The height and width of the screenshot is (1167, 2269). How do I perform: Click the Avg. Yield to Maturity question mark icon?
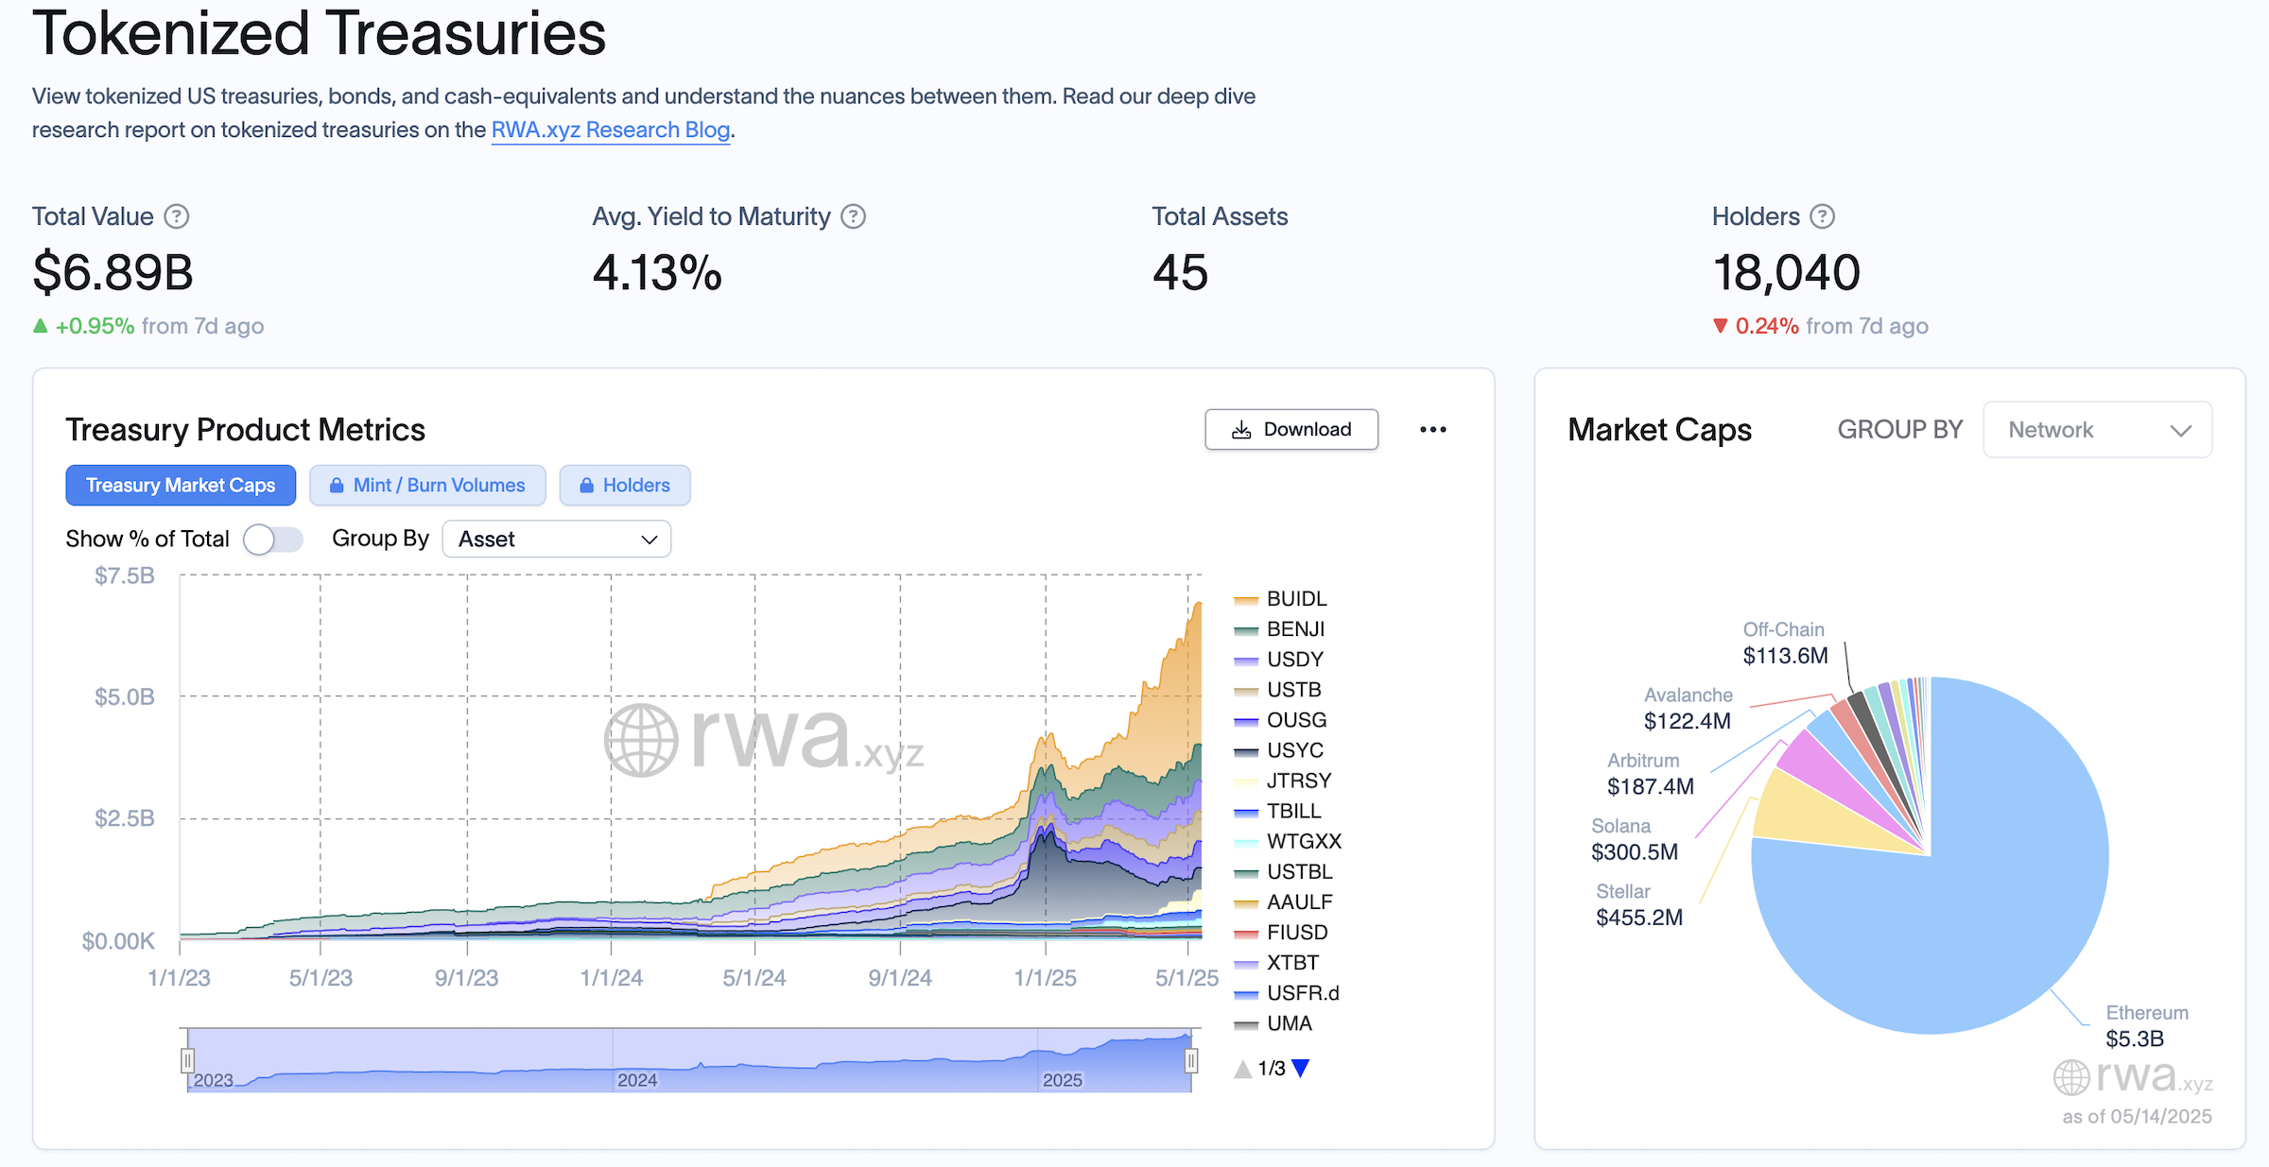(x=854, y=216)
